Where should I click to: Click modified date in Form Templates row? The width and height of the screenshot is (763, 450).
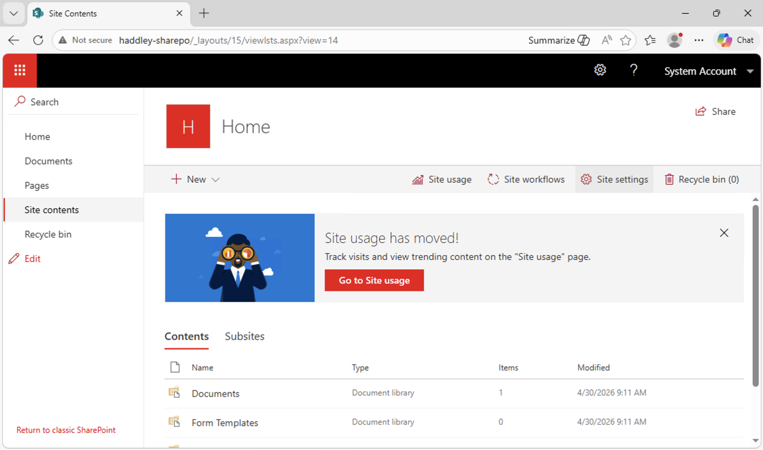click(x=612, y=422)
